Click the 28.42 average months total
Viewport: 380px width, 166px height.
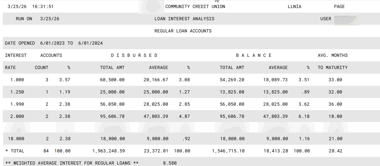[335, 151]
